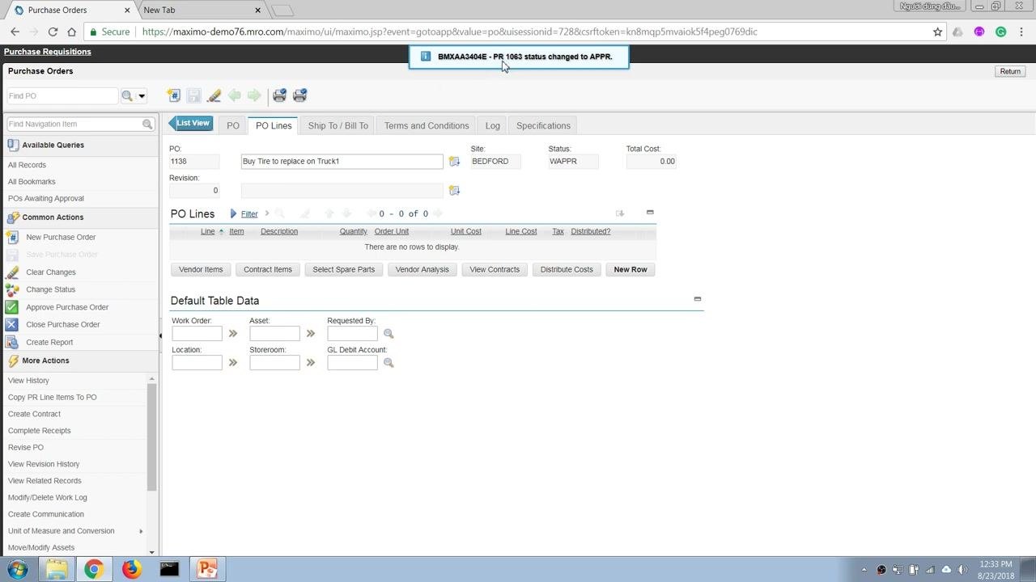Expand Unit of Measure and Conversion submenu
This screenshot has width=1036, height=582.
pyautogui.click(x=141, y=531)
